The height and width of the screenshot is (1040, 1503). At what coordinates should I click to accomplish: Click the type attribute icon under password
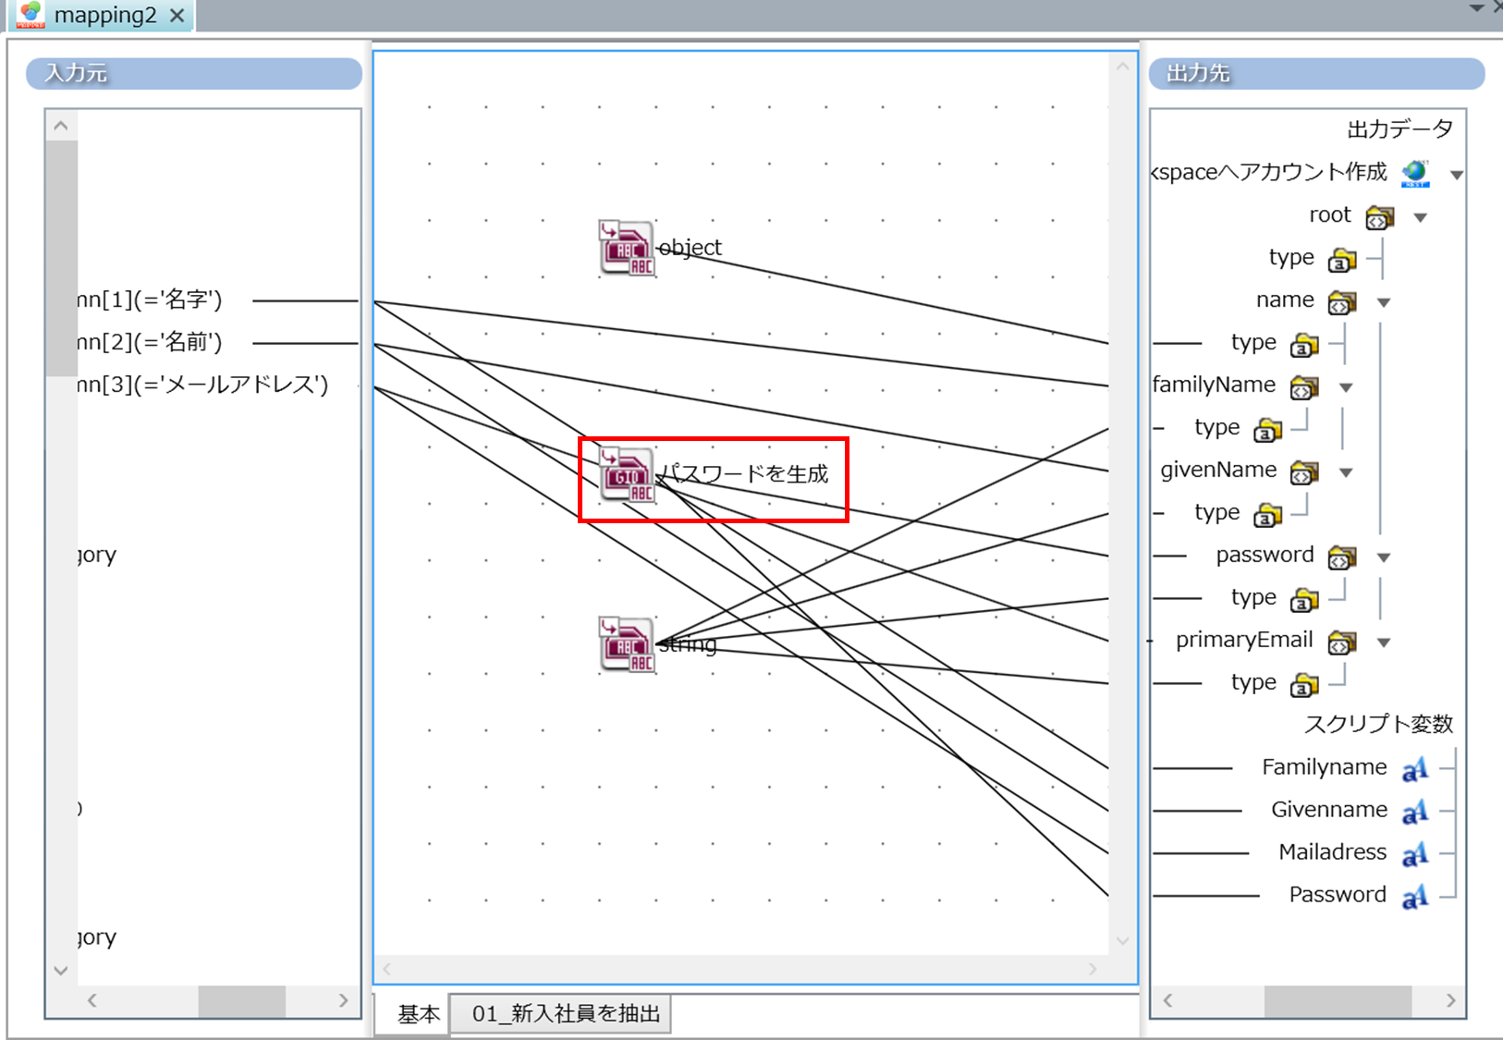1304,600
